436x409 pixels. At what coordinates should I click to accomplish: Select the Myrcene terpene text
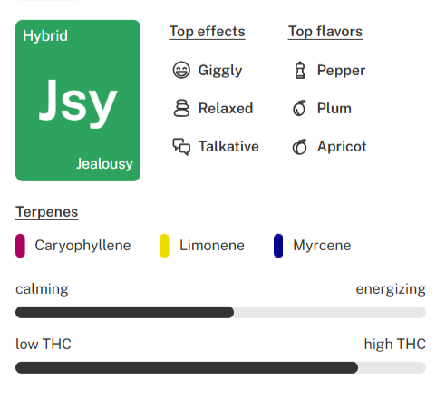point(322,246)
